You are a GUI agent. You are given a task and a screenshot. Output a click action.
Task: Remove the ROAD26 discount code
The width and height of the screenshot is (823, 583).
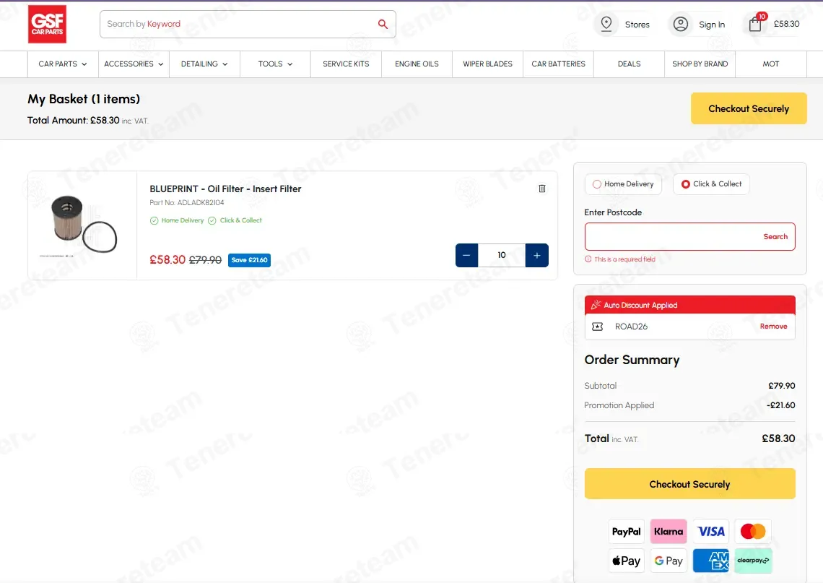coord(773,326)
